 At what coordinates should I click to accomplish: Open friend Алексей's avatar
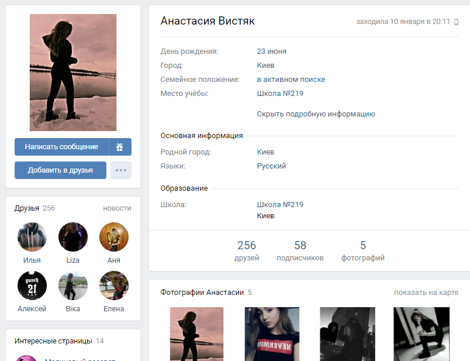click(x=32, y=286)
